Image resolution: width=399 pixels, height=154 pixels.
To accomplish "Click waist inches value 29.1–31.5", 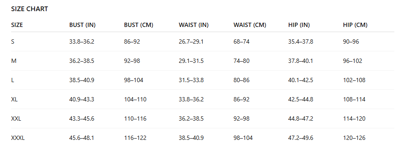I will [191, 61].
